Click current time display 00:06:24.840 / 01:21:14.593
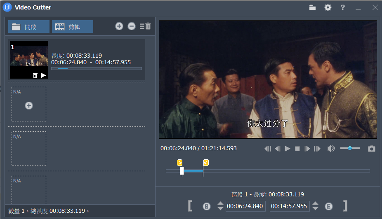Viewport: 382px width, 219px height. 198,148
